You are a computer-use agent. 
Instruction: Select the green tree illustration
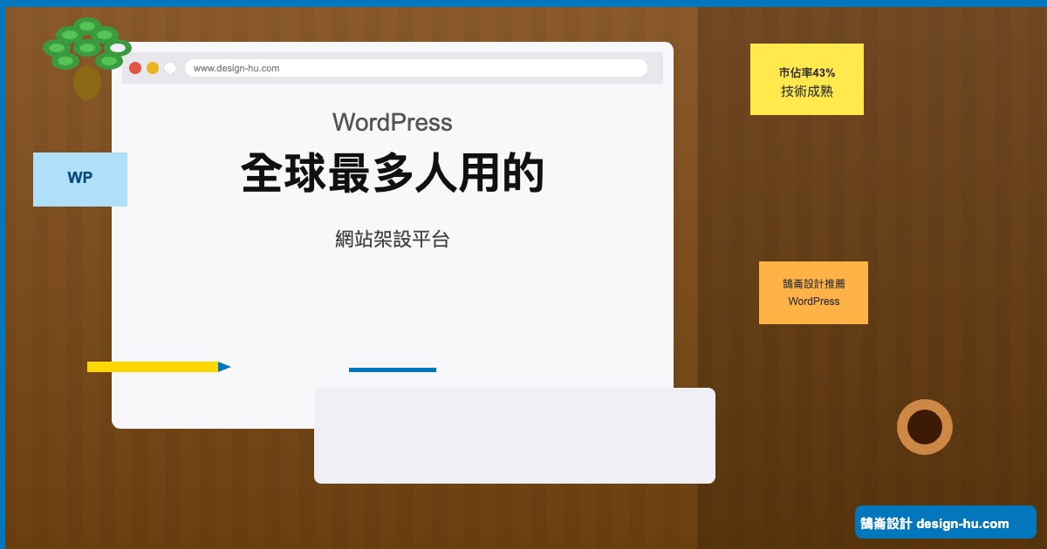pyautogui.click(x=86, y=52)
